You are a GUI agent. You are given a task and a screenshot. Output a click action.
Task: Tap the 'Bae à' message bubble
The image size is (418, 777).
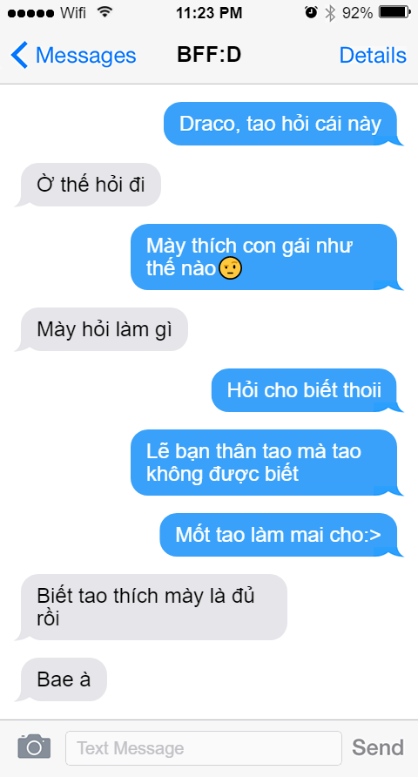tap(62, 679)
